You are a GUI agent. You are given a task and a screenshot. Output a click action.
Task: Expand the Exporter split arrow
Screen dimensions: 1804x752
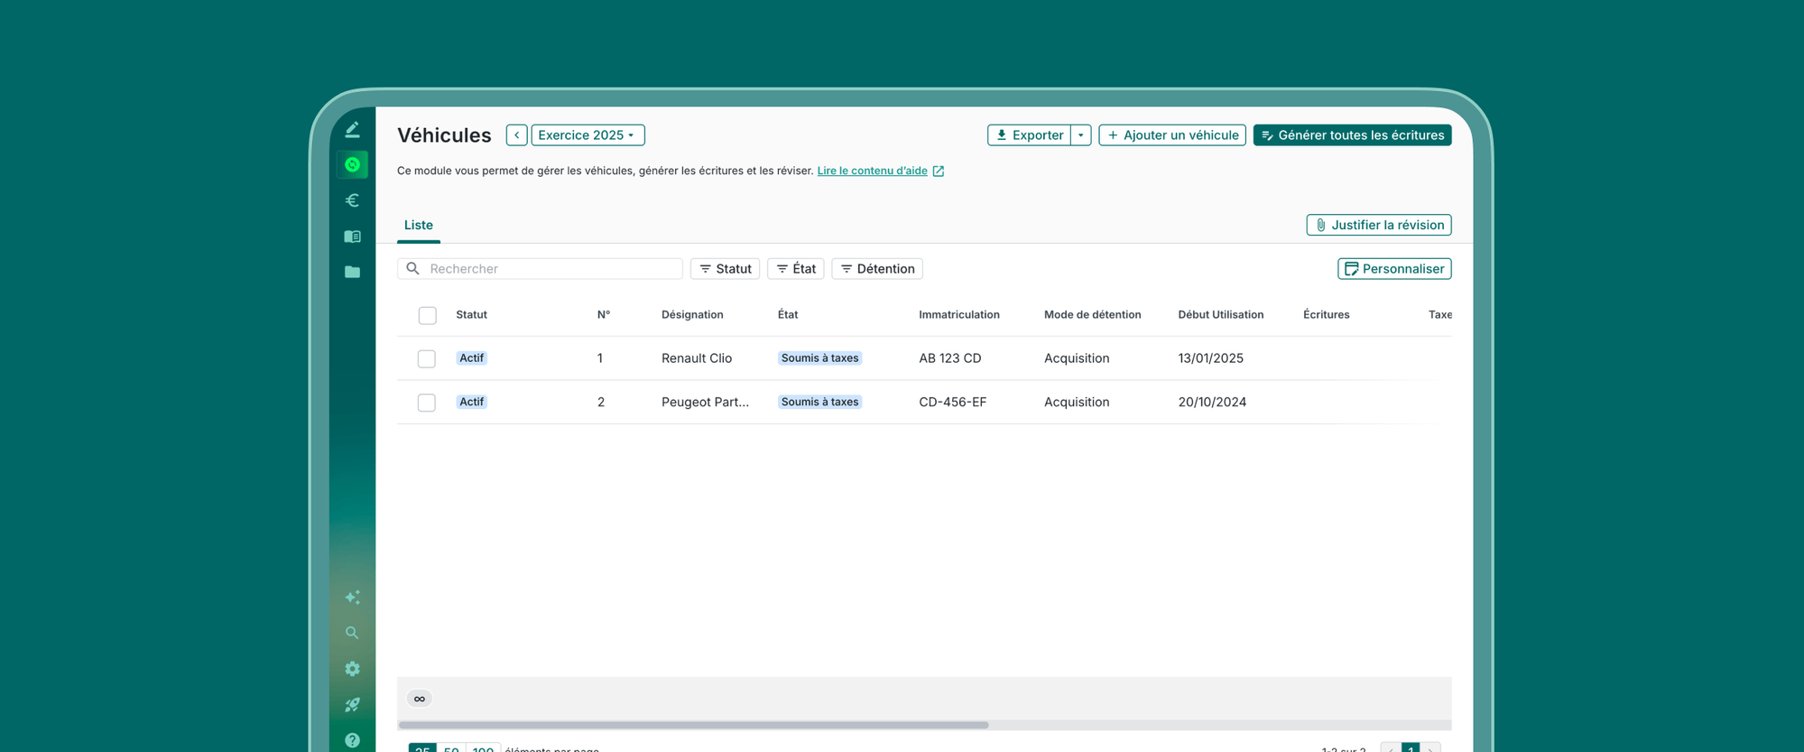click(1081, 135)
